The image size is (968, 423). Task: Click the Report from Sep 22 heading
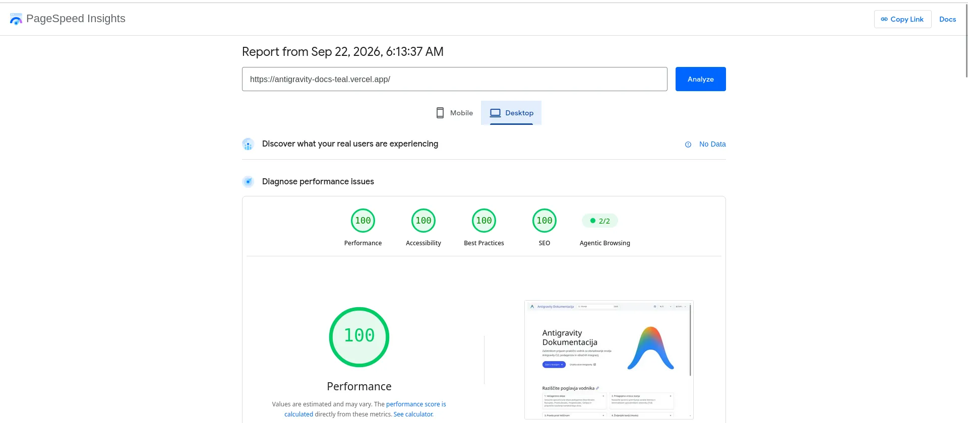343,51
